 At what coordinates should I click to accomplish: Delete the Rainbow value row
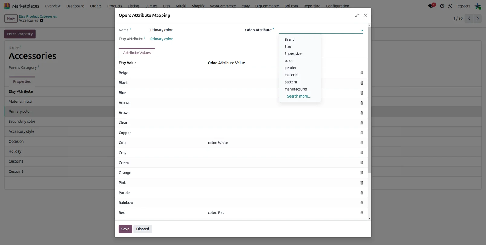pyautogui.click(x=361, y=203)
